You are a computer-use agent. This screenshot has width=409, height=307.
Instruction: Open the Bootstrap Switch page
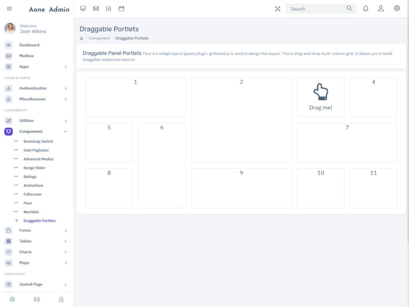click(38, 141)
